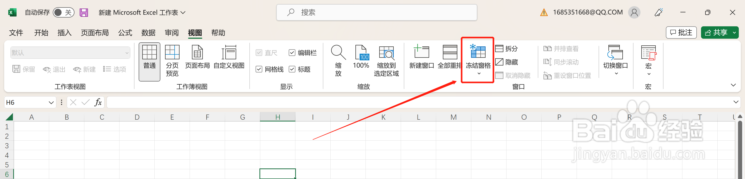
Task: Collapse the ribbon with the chevron
Action: pyautogui.click(x=733, y=85)
